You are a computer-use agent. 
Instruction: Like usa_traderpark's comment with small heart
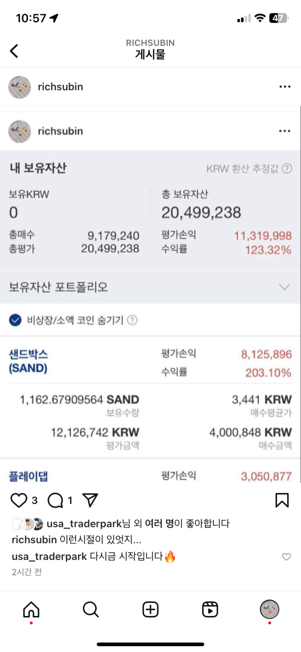pyautogui.click(x=286, y=557)
